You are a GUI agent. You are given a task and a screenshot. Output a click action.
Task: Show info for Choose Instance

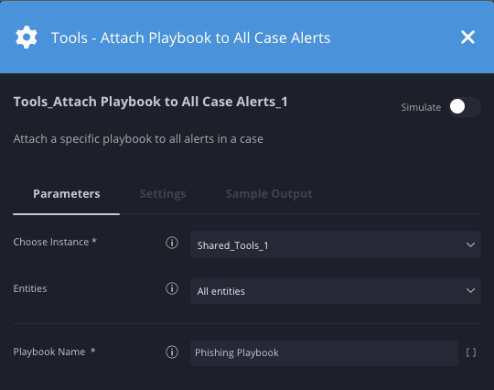(x=172, y=243)
